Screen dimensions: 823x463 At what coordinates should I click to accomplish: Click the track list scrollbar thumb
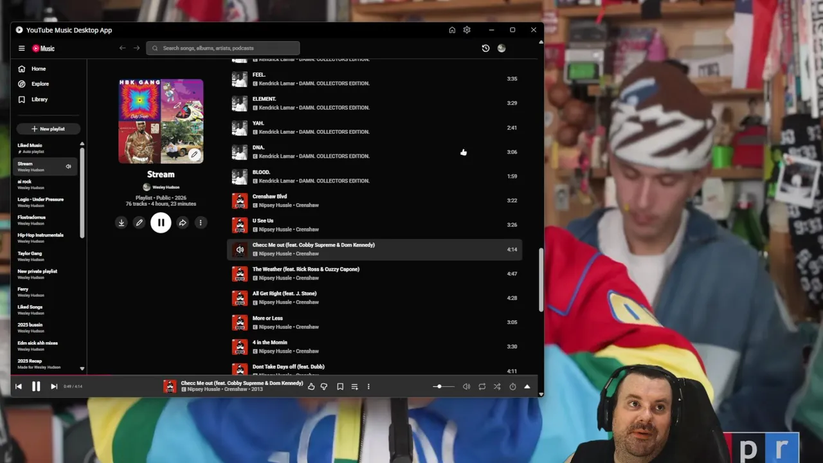tap(541, 280)
